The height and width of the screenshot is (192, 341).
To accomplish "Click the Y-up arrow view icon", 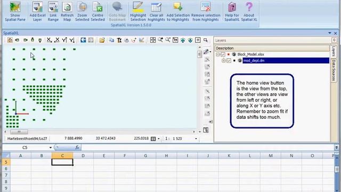I will pyautogui.click(x=64, y=40).
